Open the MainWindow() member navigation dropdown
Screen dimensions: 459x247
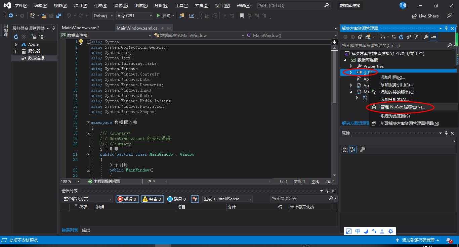[x=292, y=35]
